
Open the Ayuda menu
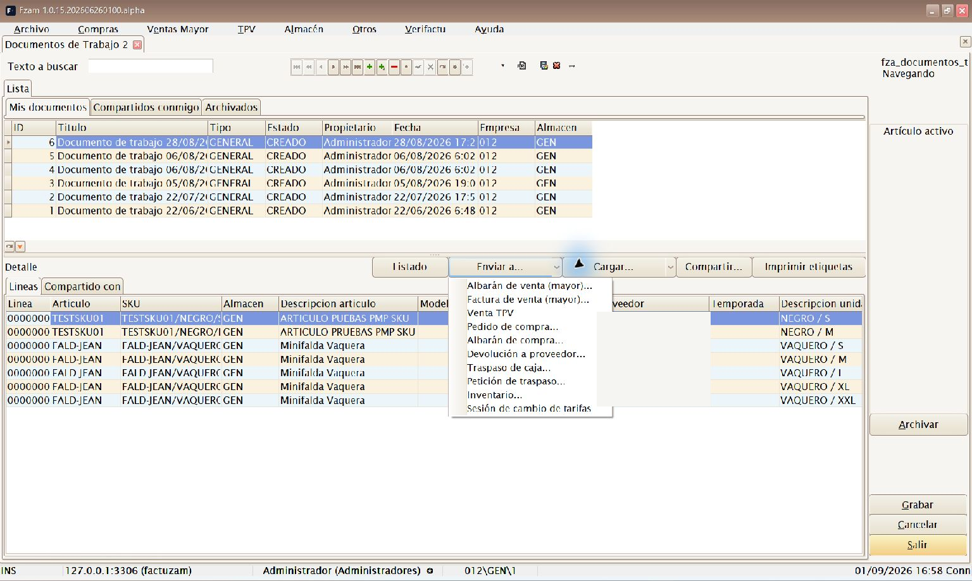tap(489, 29)
